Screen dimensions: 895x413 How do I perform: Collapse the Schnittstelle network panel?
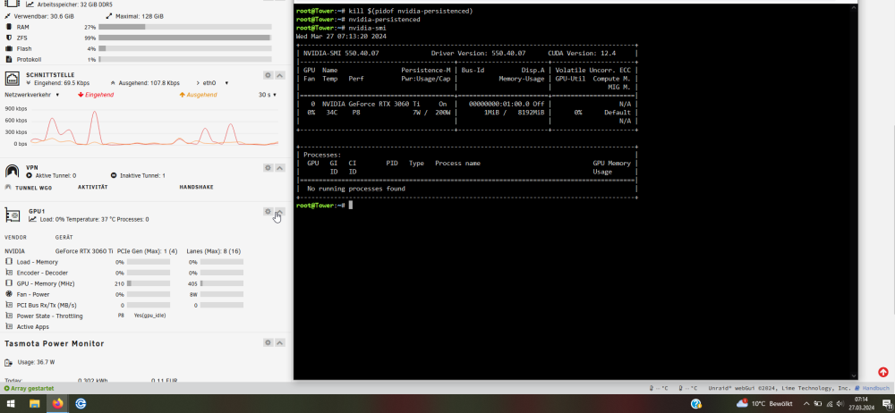(279, 75)
